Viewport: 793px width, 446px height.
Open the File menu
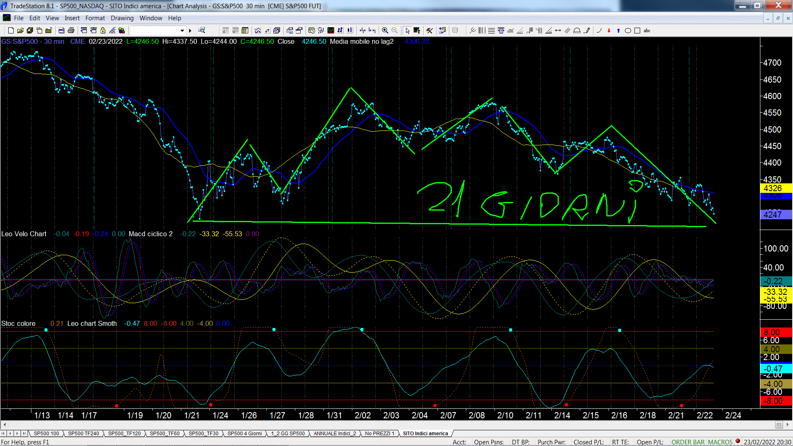(x=19, y=18)
